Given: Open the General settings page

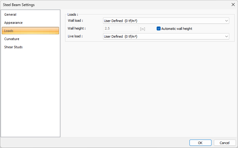Looking at the screenshot, I should [x=10, y=14].
